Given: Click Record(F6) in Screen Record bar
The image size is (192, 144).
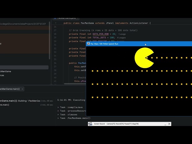Looking at the screenshot, I should 120,124.
